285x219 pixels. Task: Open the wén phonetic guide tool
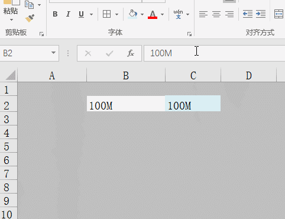click(178, 14)
